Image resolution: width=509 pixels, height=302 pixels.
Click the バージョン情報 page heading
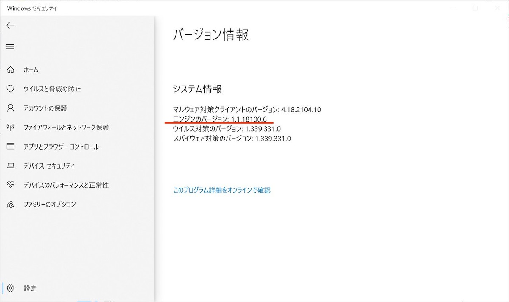[211, 35]
